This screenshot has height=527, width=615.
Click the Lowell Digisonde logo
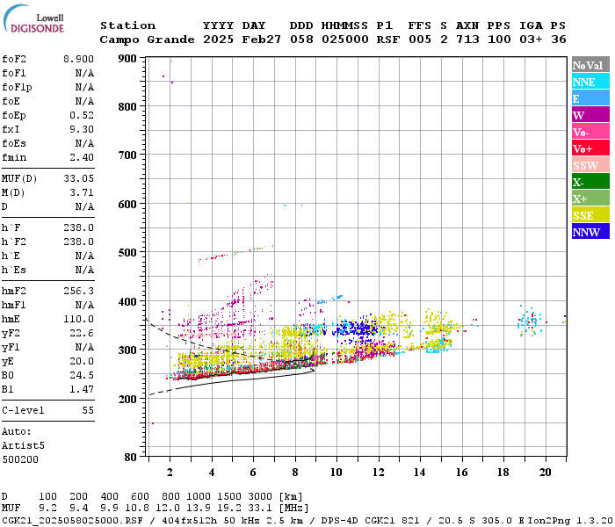[x=33, y=18]
